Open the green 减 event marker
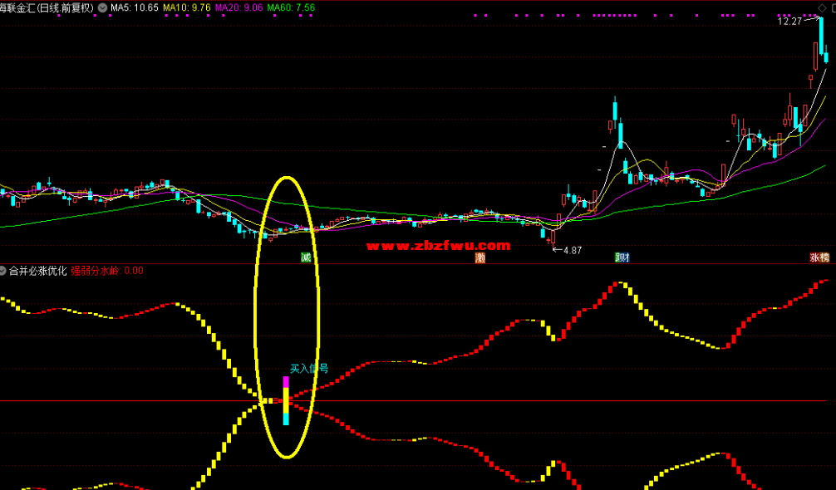The height and width of the screenshot is (490, 836). tap(306, 258)
